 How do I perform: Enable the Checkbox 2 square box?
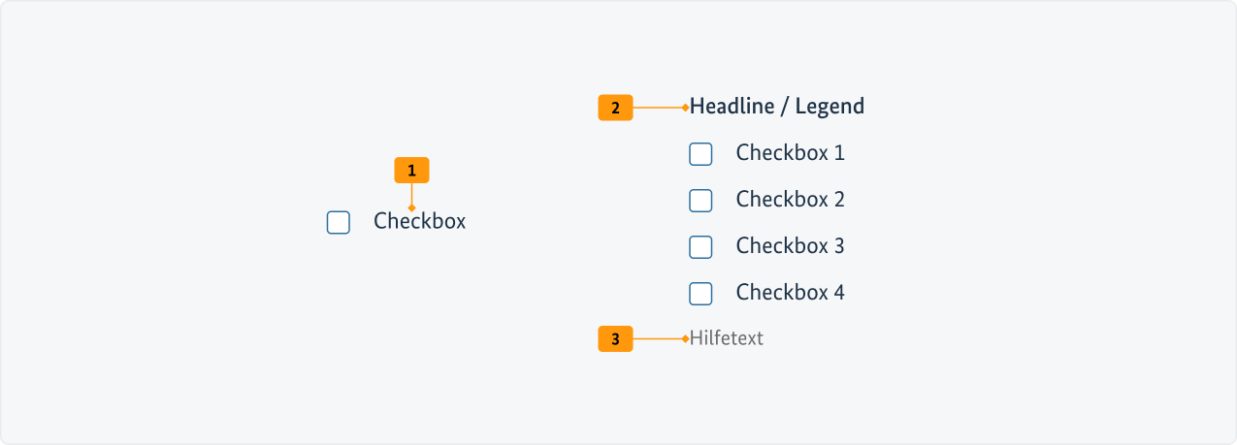click(700, 201)
